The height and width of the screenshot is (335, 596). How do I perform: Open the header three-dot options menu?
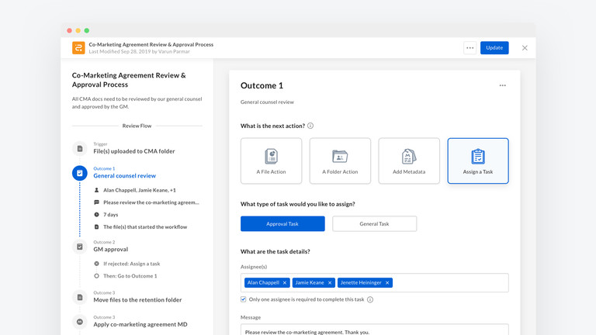point(470,48)
